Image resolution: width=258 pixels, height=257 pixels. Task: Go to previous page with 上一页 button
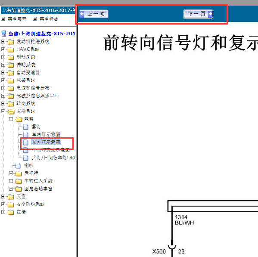[94, 14]
